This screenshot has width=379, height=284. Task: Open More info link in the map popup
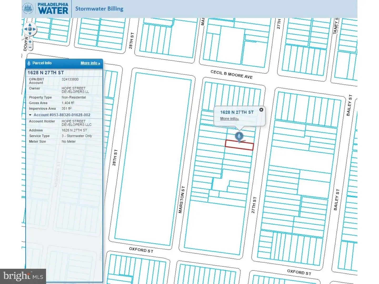coord(230,119)
